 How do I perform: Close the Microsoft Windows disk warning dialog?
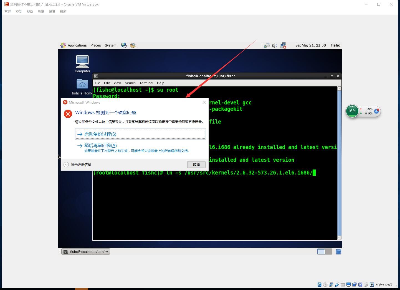(204, 102)
